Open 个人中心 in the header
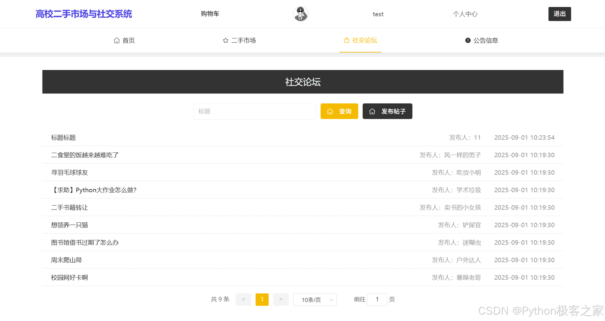This screenshot has height=321, width=605. pos(465,14)
